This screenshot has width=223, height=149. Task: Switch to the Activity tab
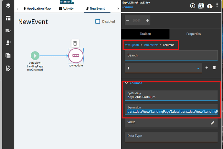pos(67,8)
